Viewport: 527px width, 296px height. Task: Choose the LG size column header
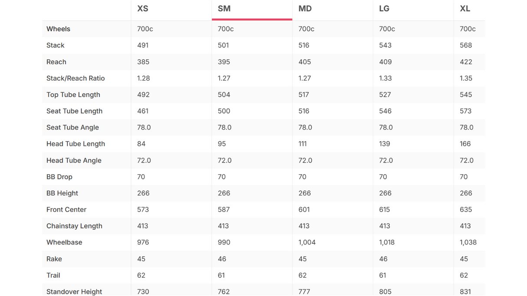(x=384, y=9)
